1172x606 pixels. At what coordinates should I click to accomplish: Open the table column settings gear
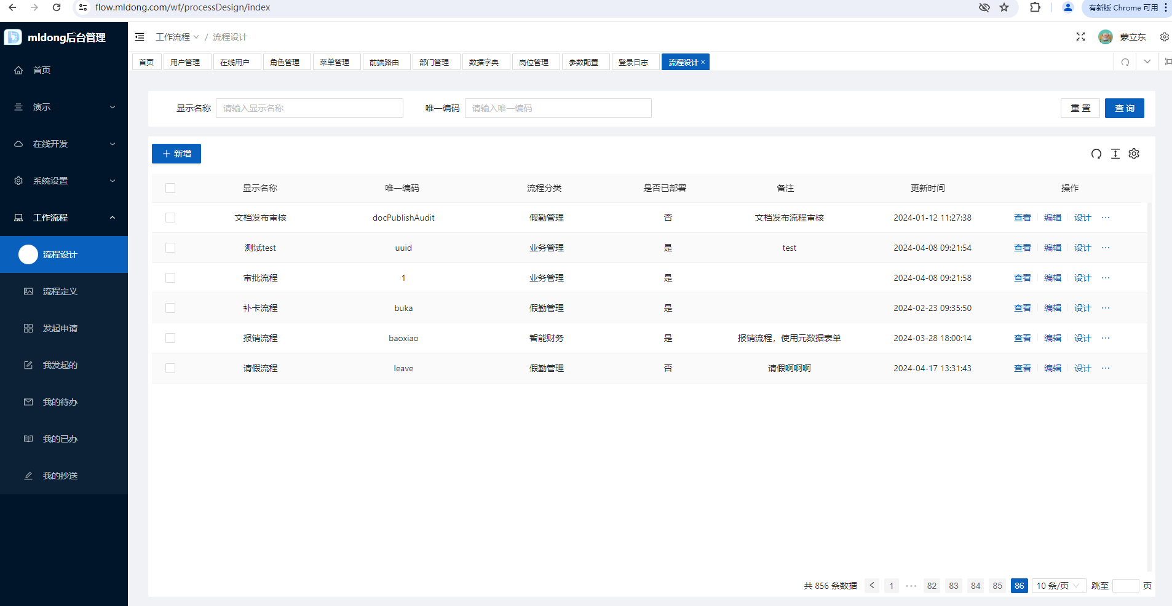1134,154
